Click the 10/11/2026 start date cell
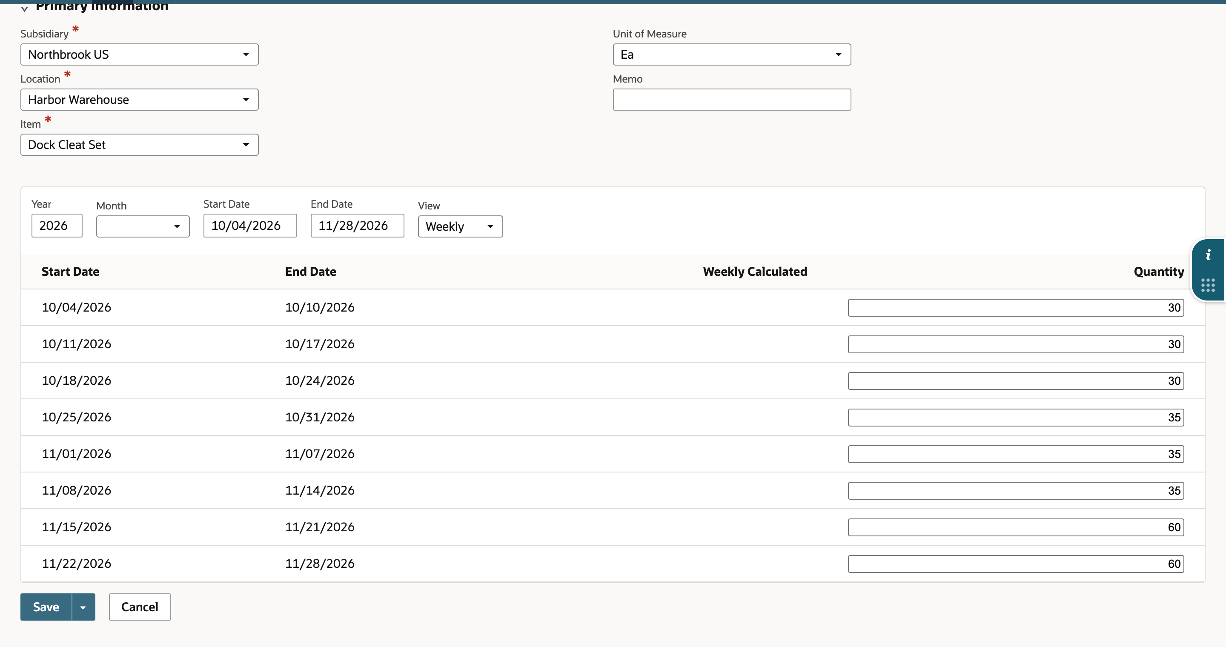 click(x=76, y=344)
